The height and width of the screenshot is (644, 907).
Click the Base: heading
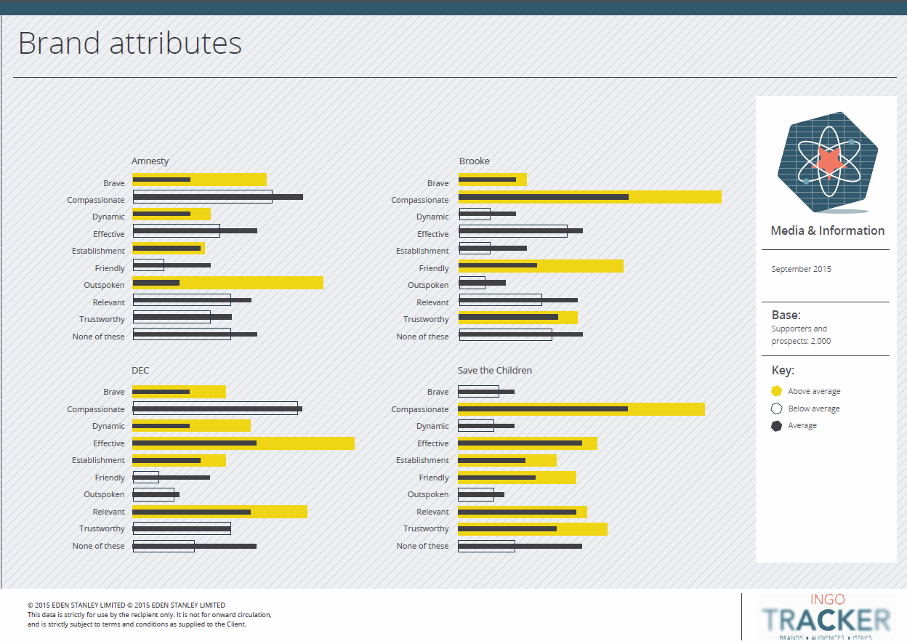point(786,315)
